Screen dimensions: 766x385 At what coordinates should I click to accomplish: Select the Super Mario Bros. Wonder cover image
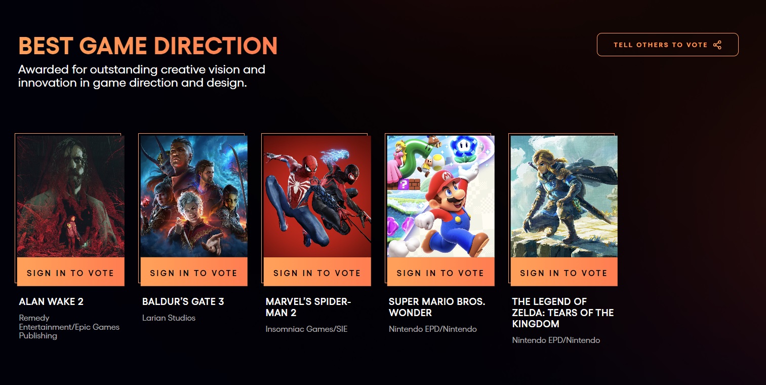[x=440, y=197]
